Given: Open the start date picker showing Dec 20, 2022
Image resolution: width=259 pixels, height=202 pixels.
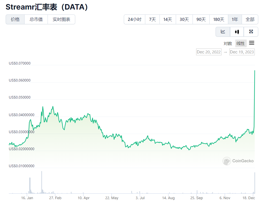Looking at the screenshot, I should 209,52.
